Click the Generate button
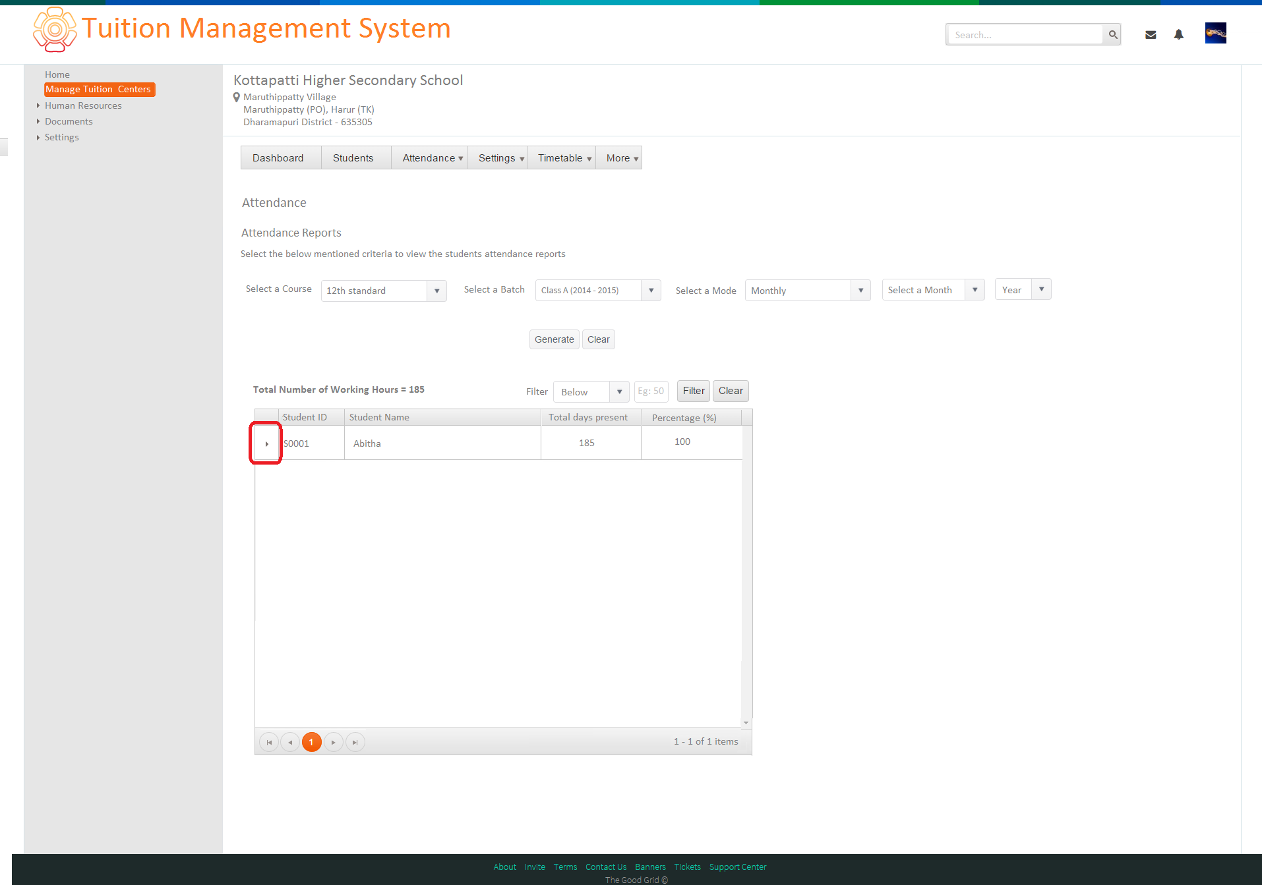Viewport: 1262px width, 885px height. (x=555, y=339)
